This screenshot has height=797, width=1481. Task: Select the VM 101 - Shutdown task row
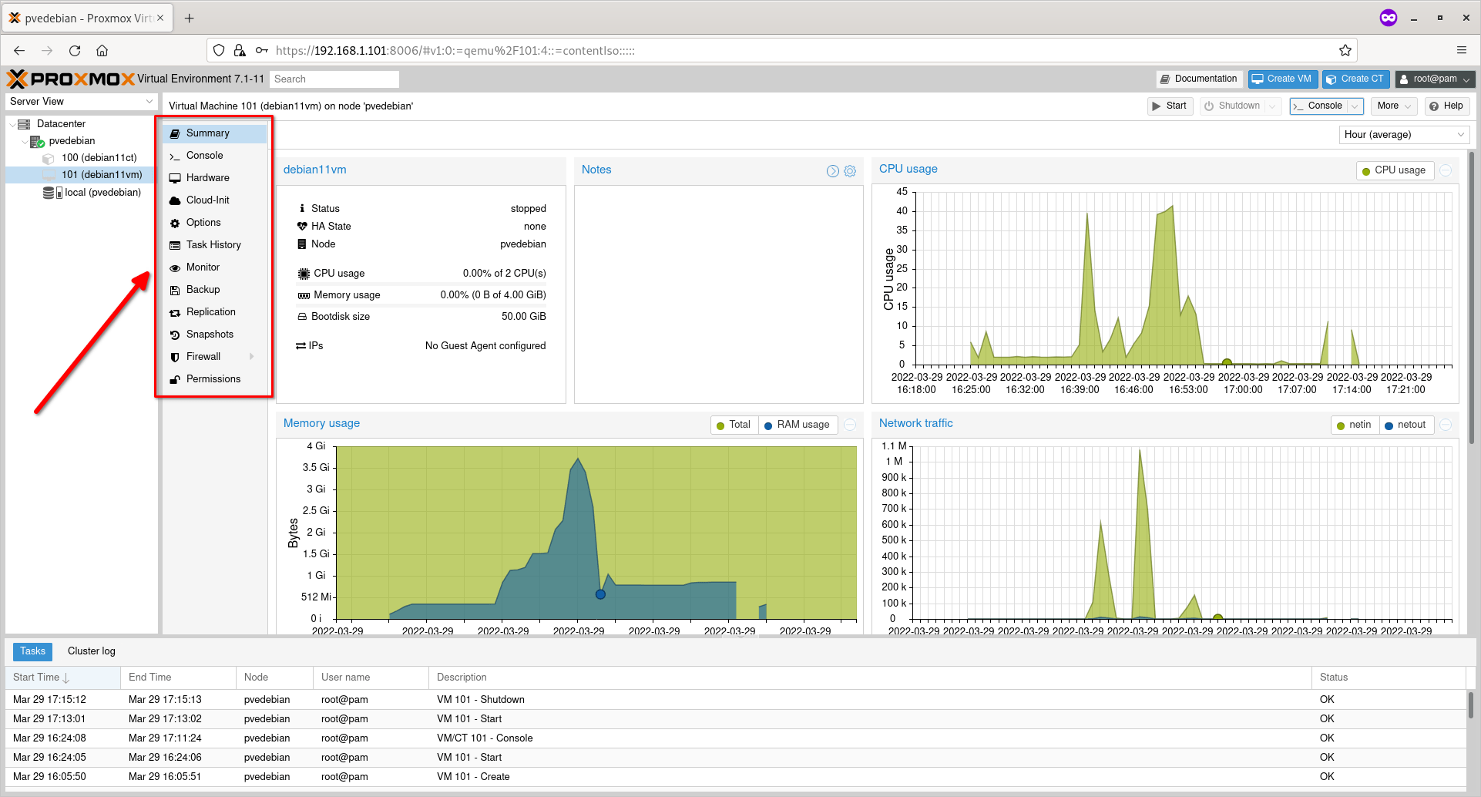(735, 700)
